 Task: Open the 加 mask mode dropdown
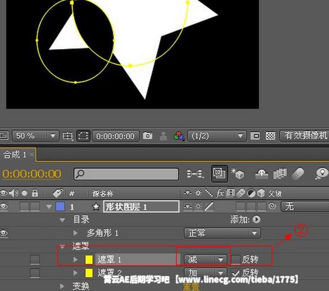206,273
